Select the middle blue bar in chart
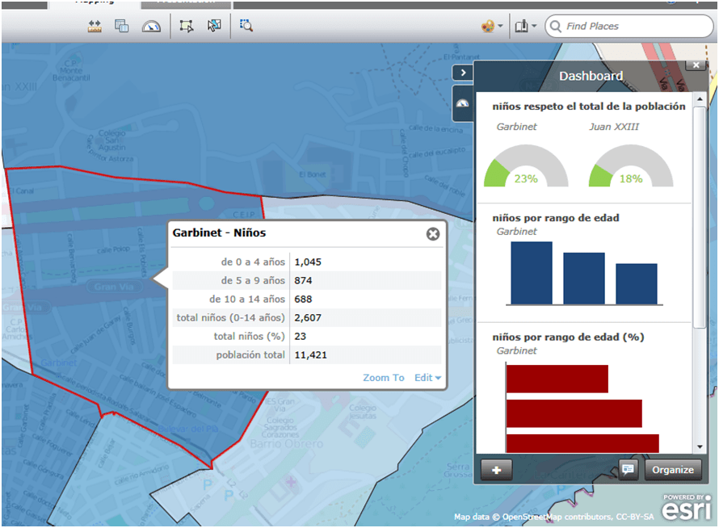The height and width of the screenshot is (528, 719). pos(584,279)
